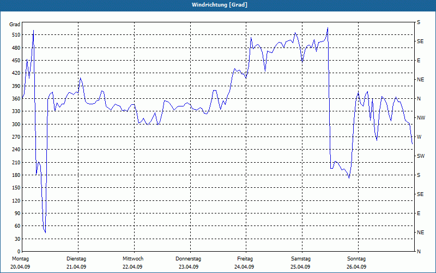
Task: Click the 60 value on the left axis
Action: click(x=17, y=226)
